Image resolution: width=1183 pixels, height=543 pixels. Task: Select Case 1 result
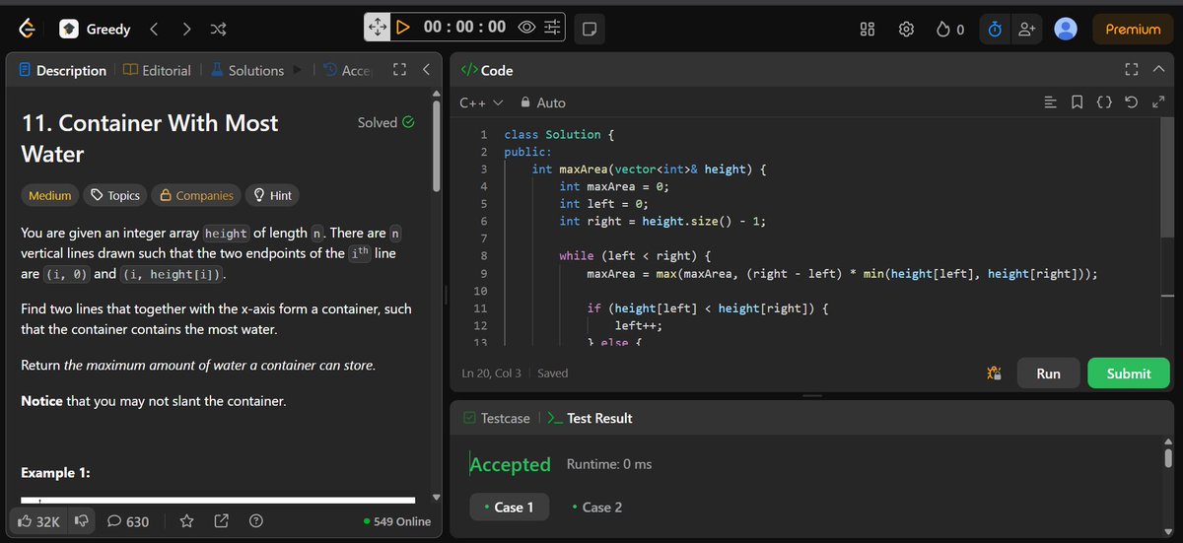[509, 507]
